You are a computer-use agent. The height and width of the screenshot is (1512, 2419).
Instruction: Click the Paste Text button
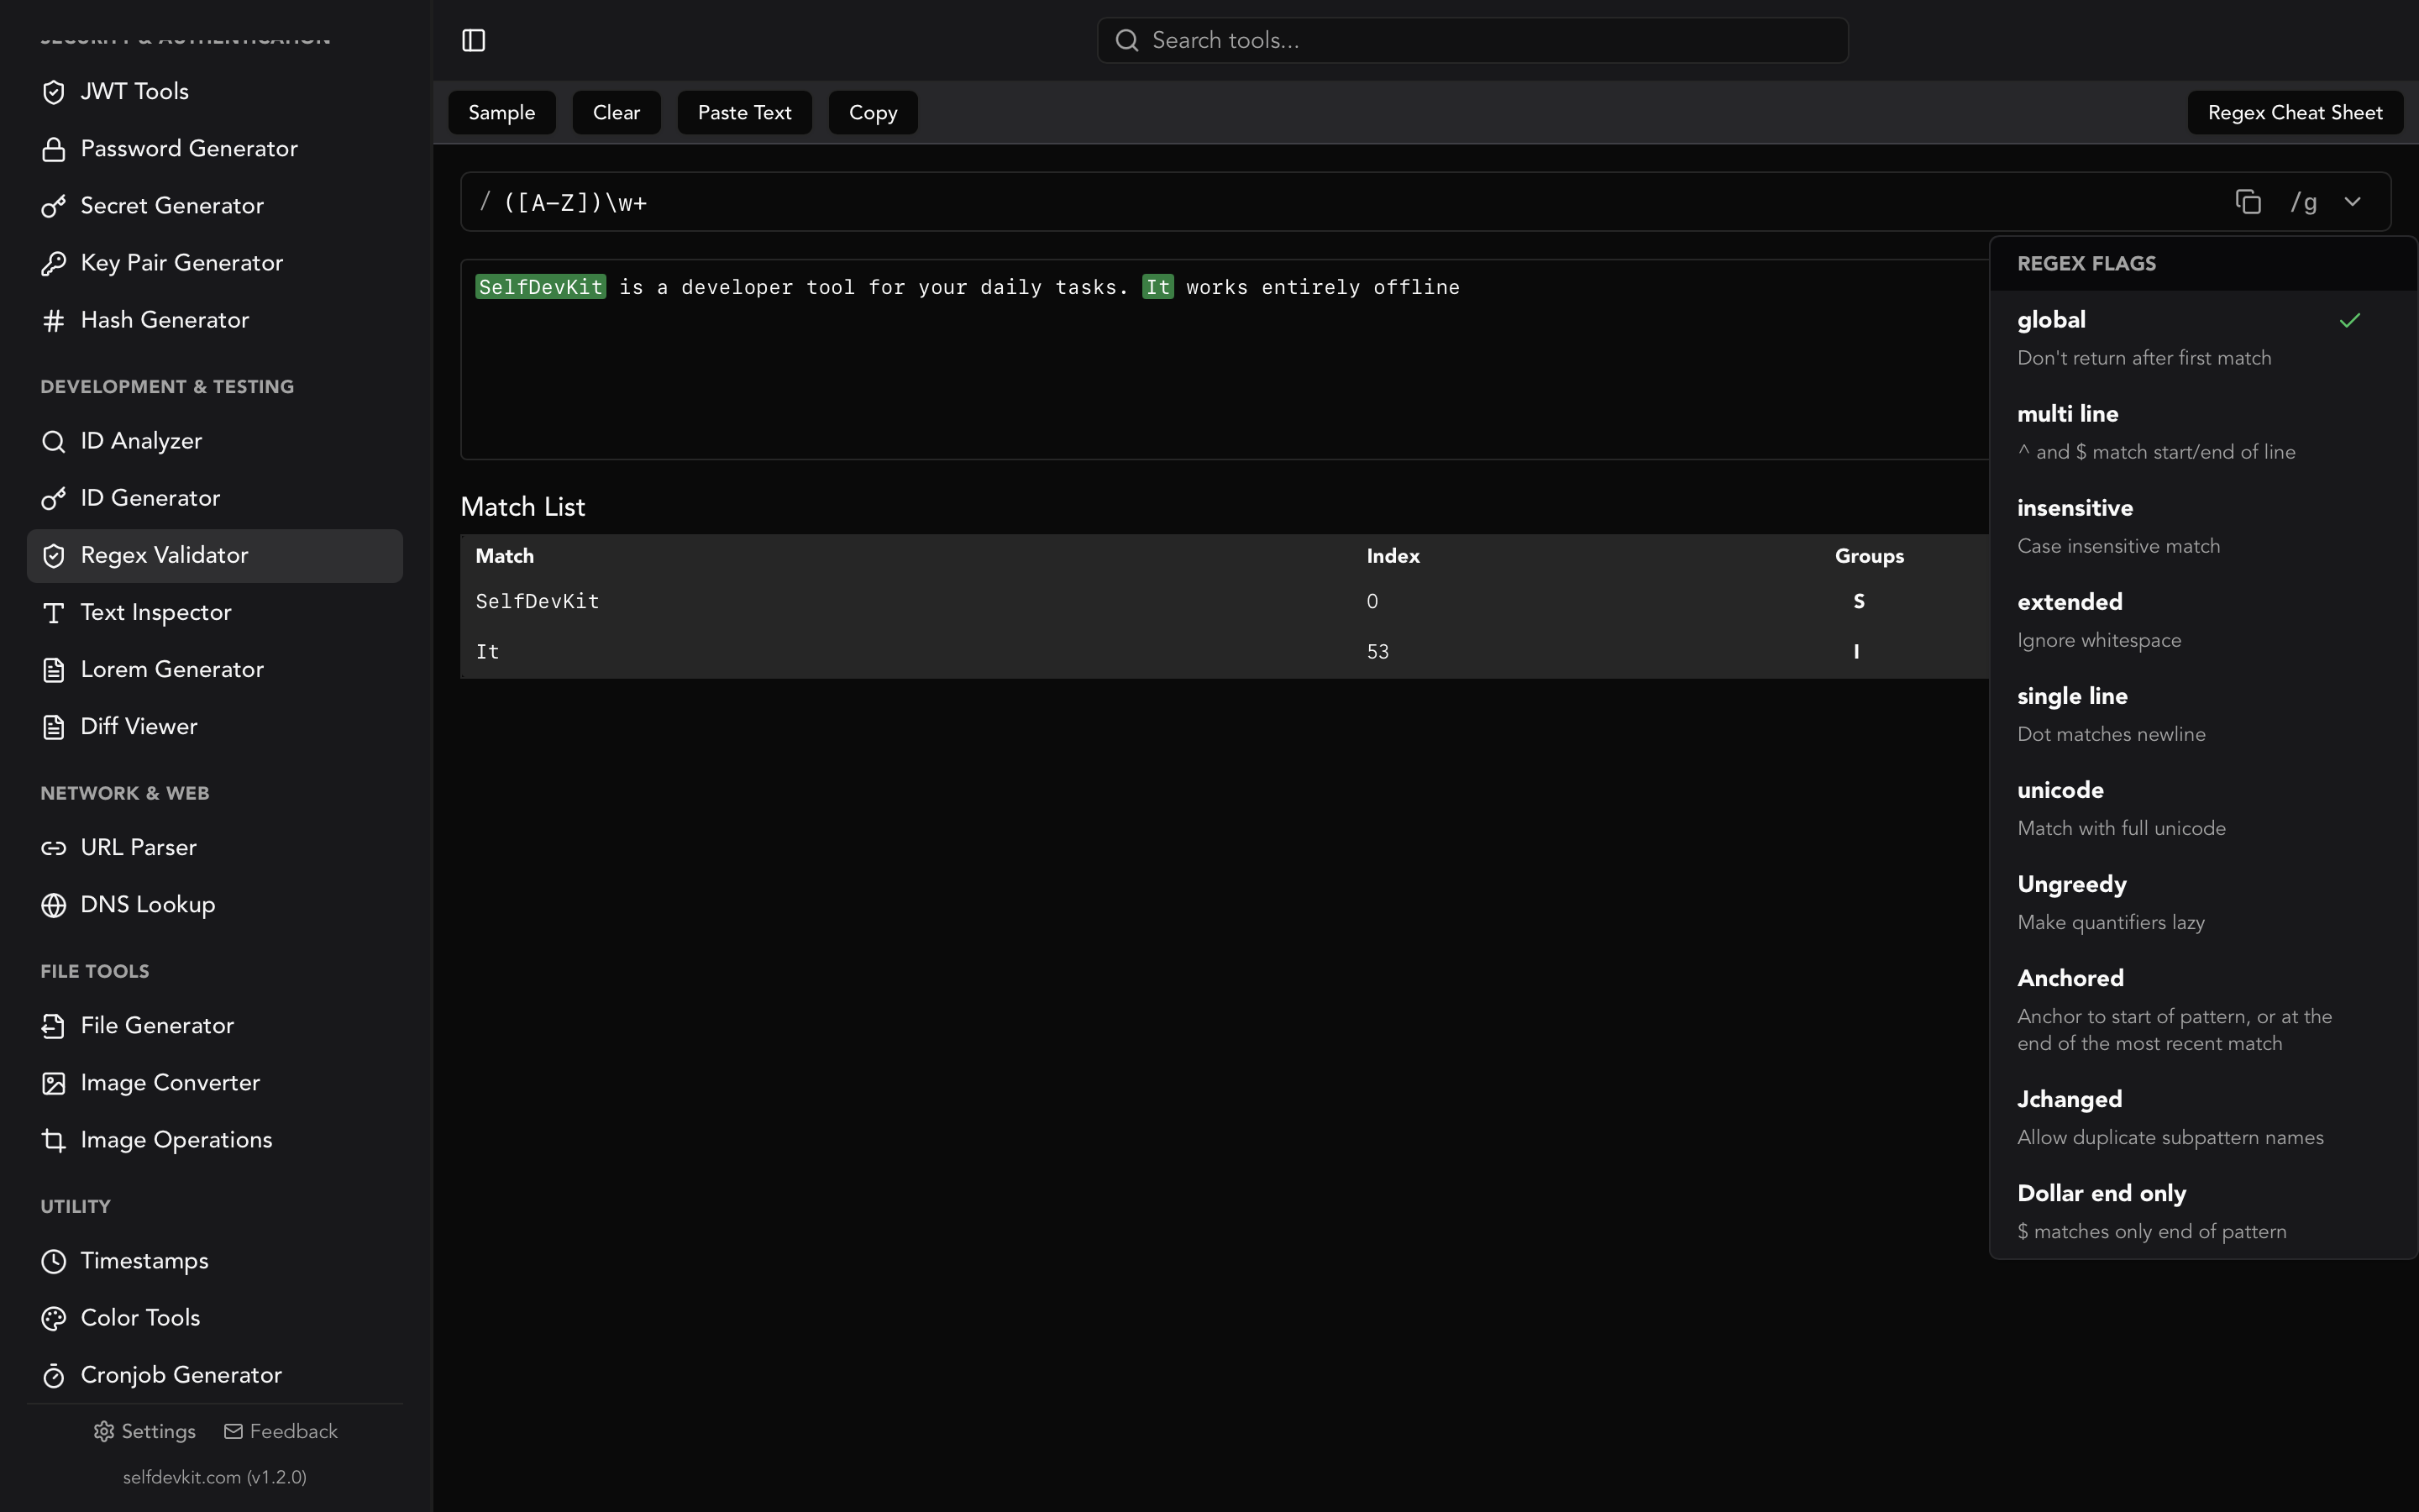[745, 113]
